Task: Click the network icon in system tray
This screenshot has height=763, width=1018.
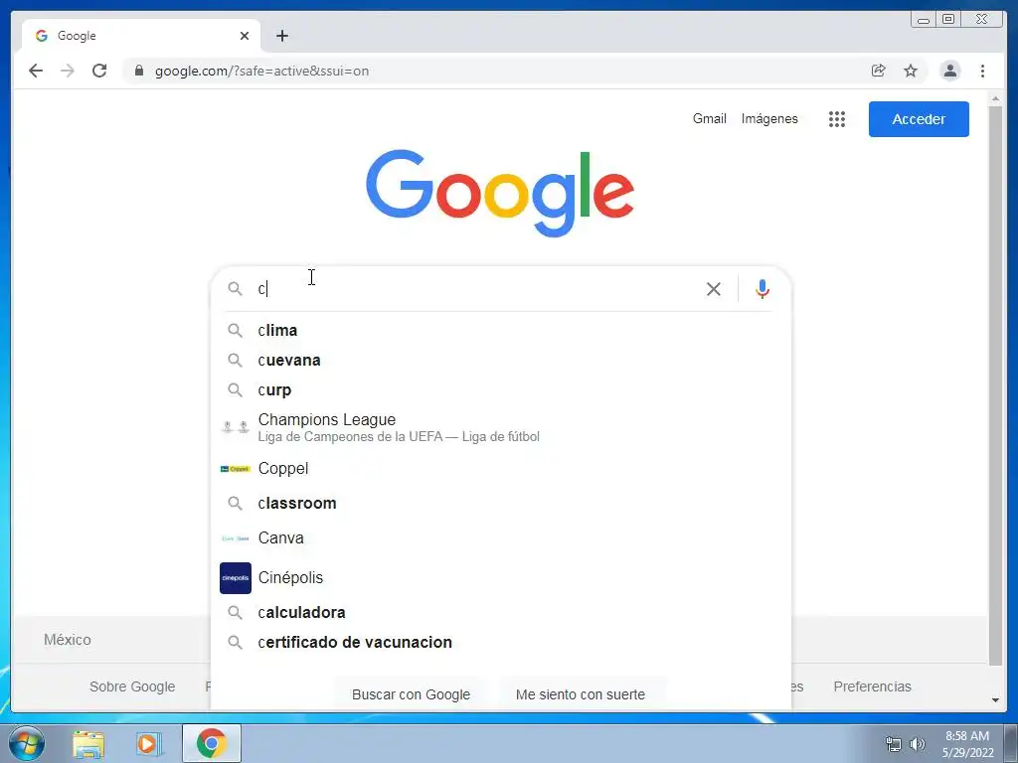Action: point(894,743)
